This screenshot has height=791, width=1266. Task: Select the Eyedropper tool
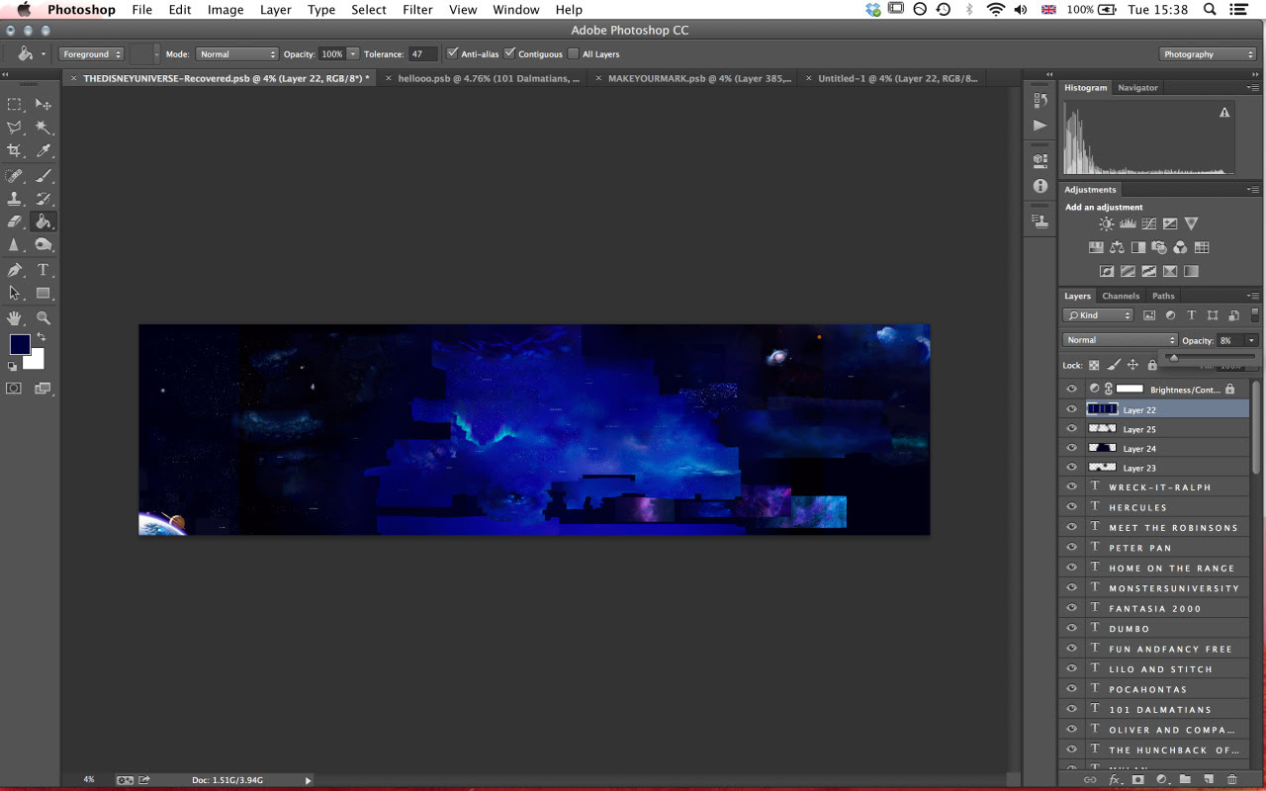[44, 151]
